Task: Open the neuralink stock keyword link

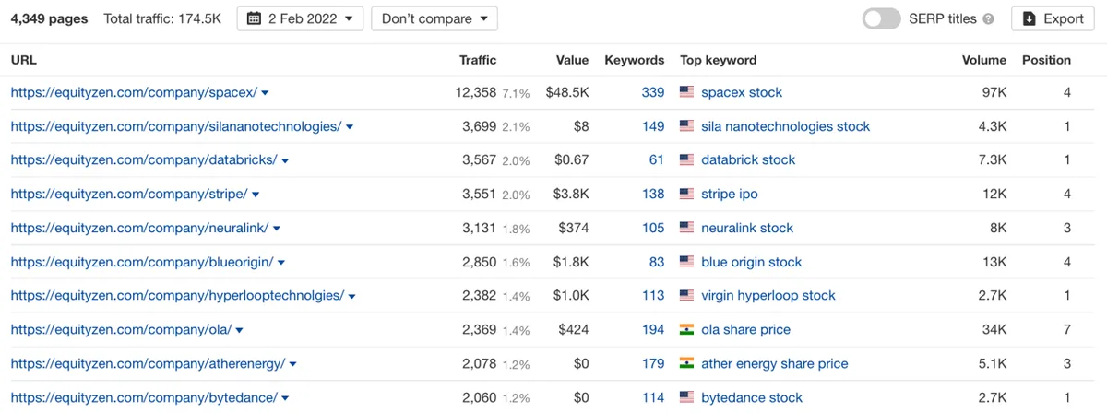Action: (x=747, y=228)
